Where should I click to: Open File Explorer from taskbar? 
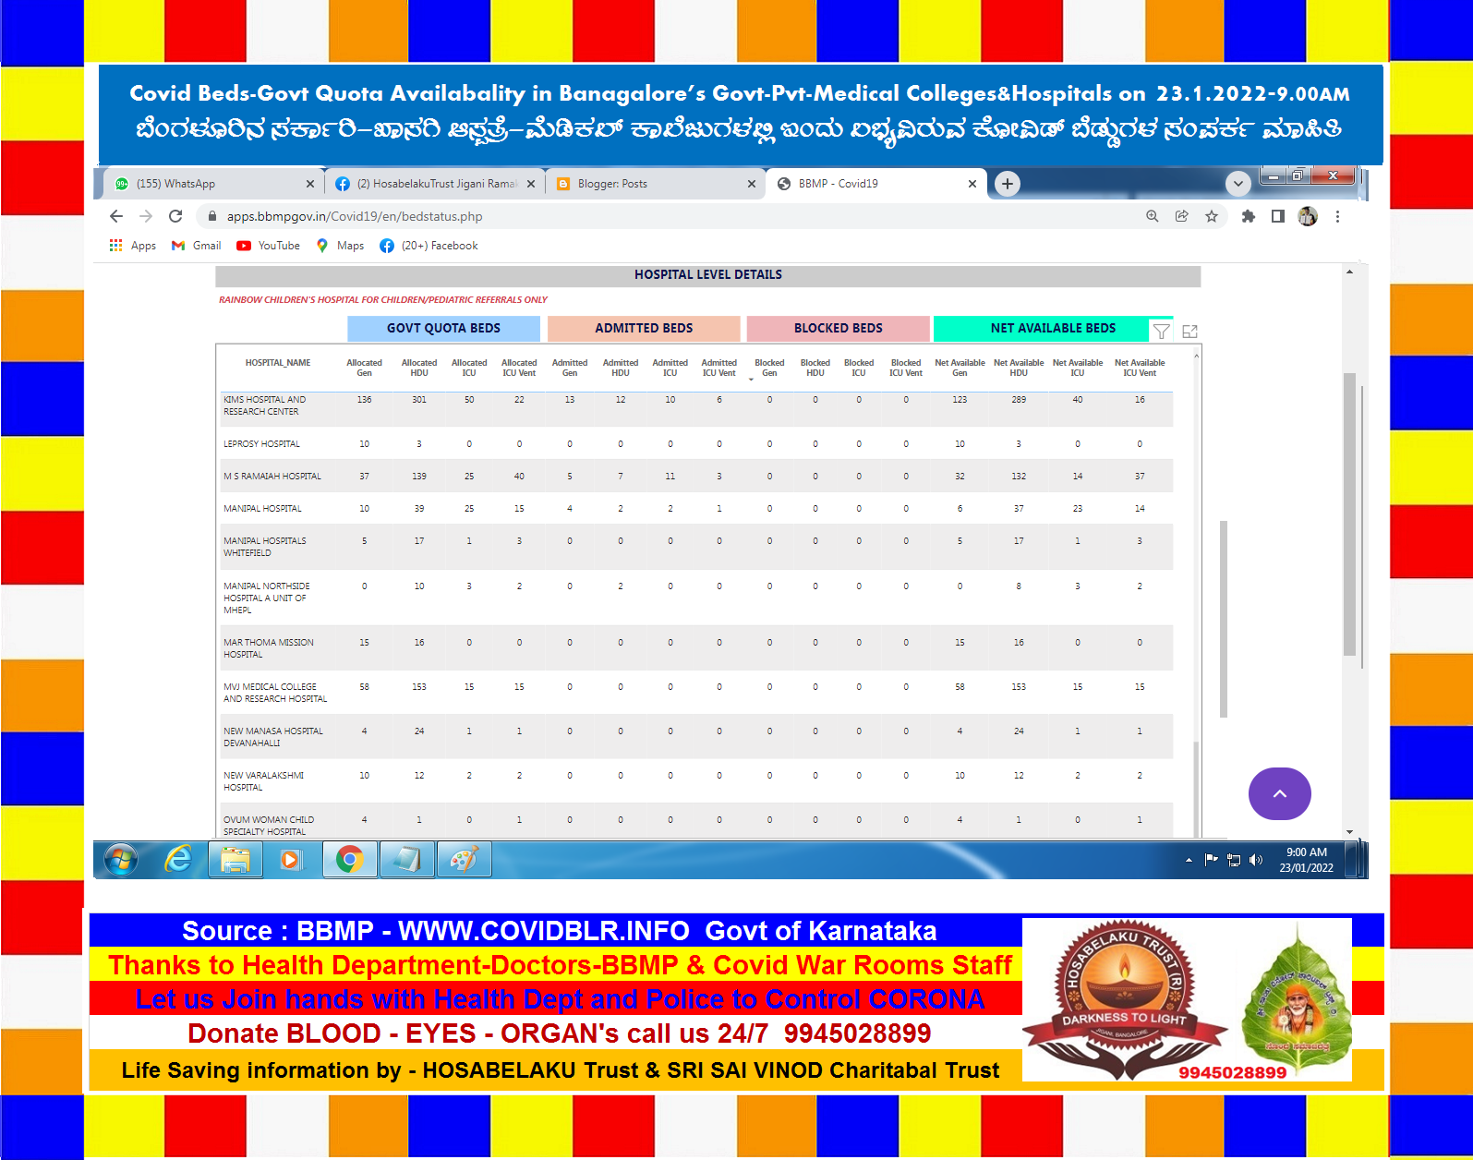pyautogui.click(x=235, y=860)
